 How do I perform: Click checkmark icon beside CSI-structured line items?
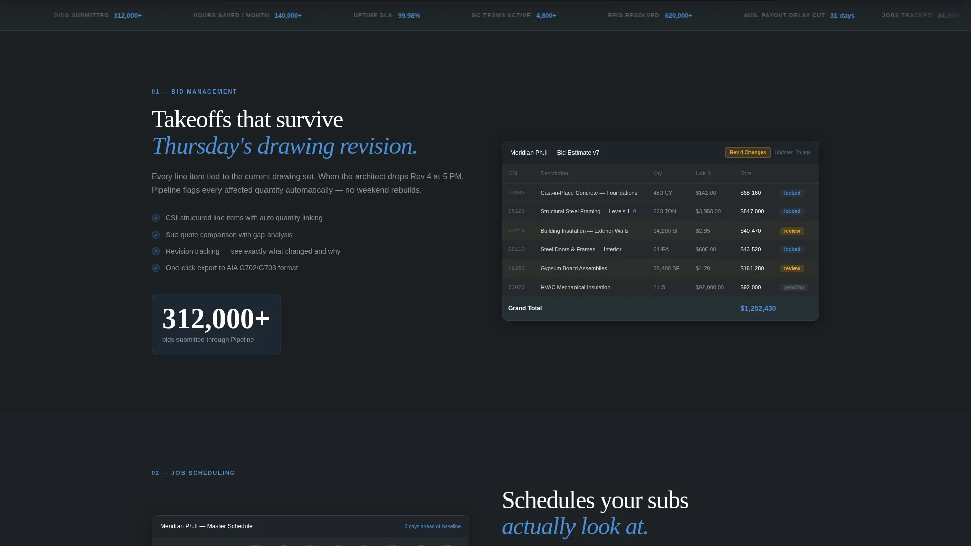pos(156,218)
